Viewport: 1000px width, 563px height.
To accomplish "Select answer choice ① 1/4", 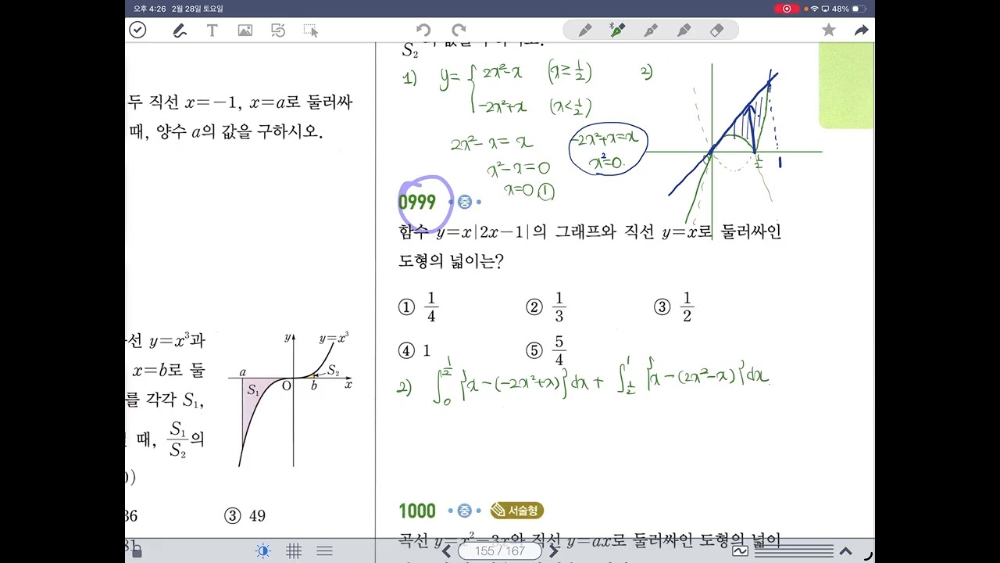I will pos(418,307).
